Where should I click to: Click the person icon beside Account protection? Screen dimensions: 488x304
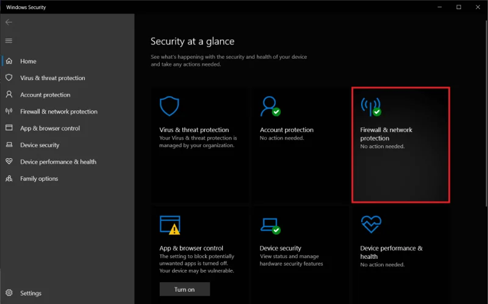[x=9, y=95]
